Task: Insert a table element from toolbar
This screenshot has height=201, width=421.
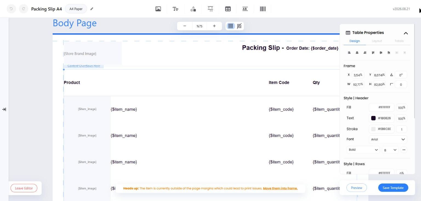Action: pyautogui.click(x=228, y=9)
